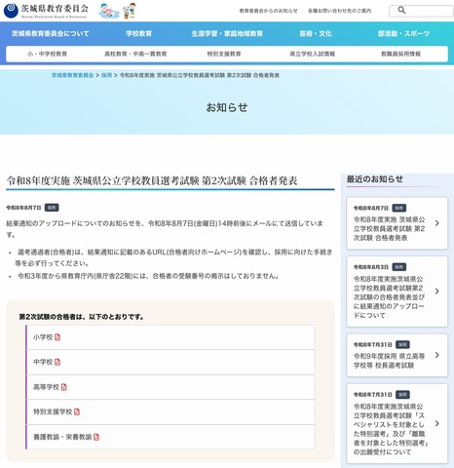This screenshot has height=468, width=454.
Task: Click 採用 breadcrumb link
Action: (106, 75)
